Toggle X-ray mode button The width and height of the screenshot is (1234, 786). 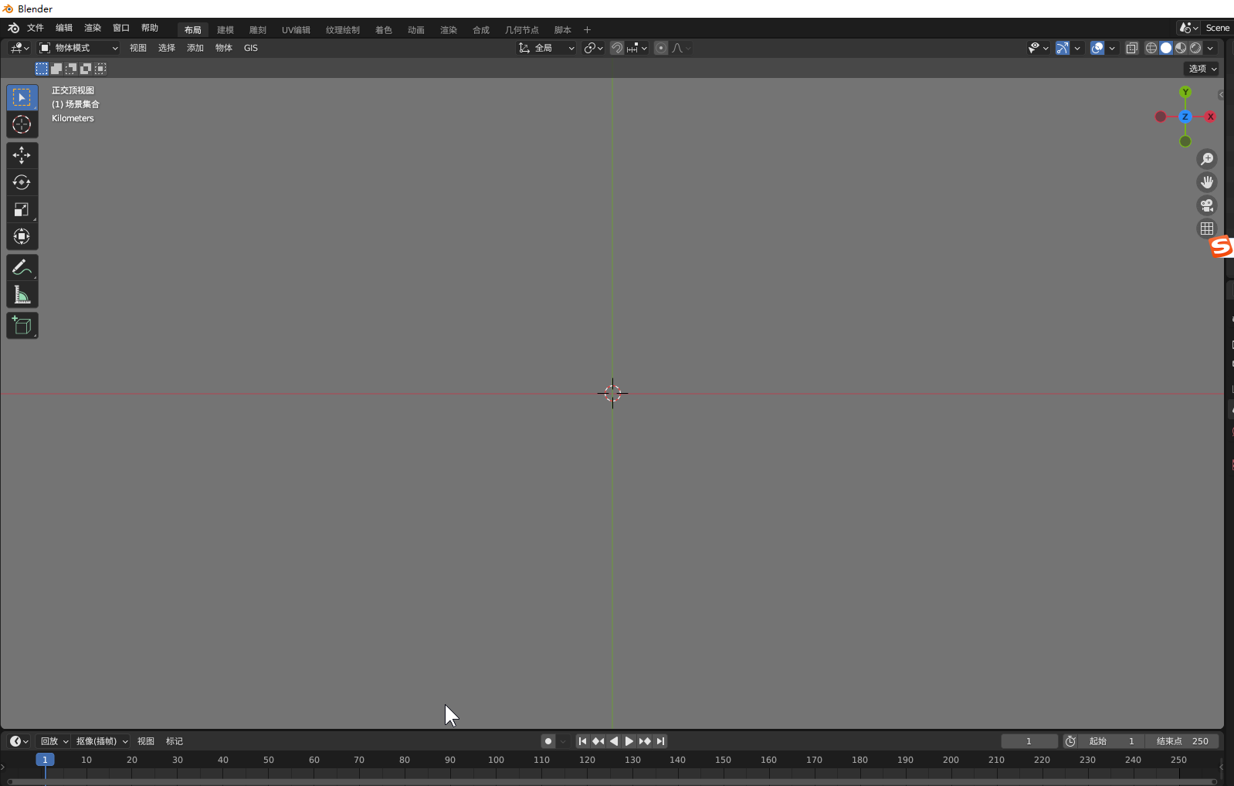(1131, 48)
